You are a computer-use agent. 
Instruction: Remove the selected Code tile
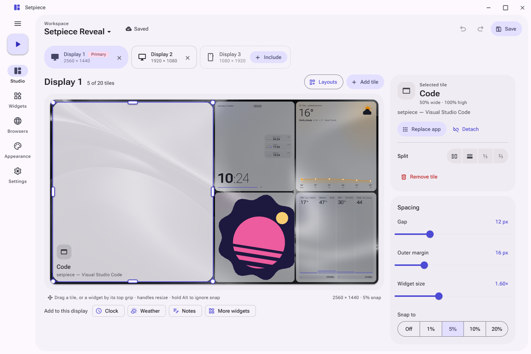click(x=419, y=177)
